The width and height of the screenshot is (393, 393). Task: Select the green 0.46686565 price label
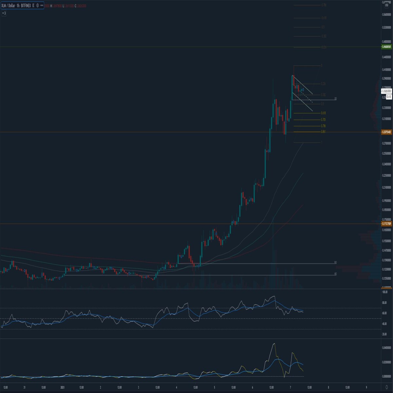(387, 47)
